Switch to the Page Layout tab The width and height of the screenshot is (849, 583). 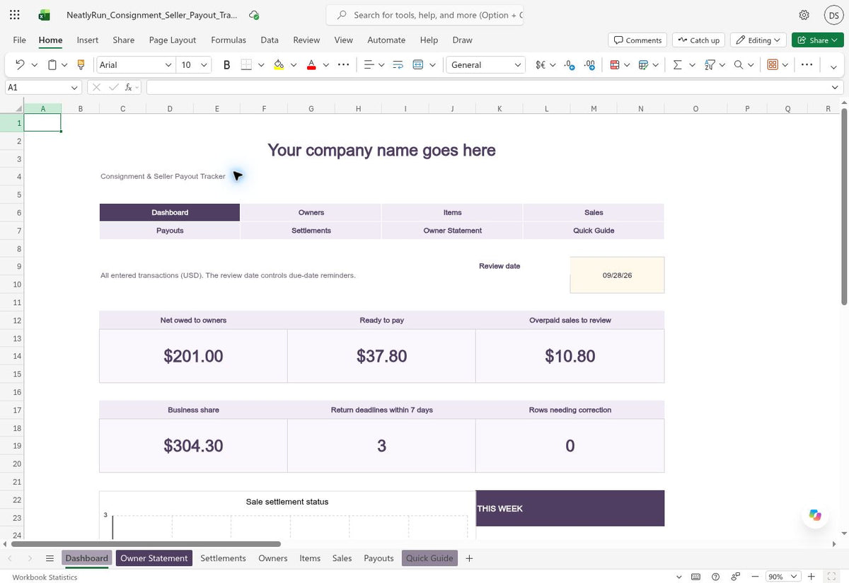pyautogui.click(x=173, y=40)
